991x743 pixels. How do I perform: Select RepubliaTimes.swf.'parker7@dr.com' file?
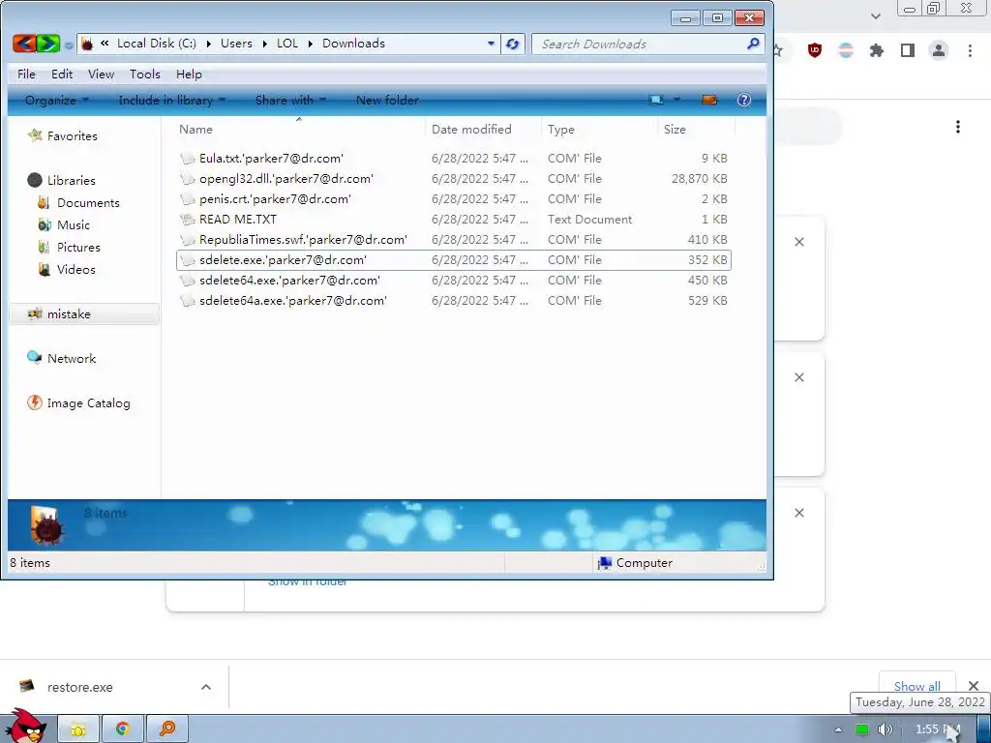454,240
